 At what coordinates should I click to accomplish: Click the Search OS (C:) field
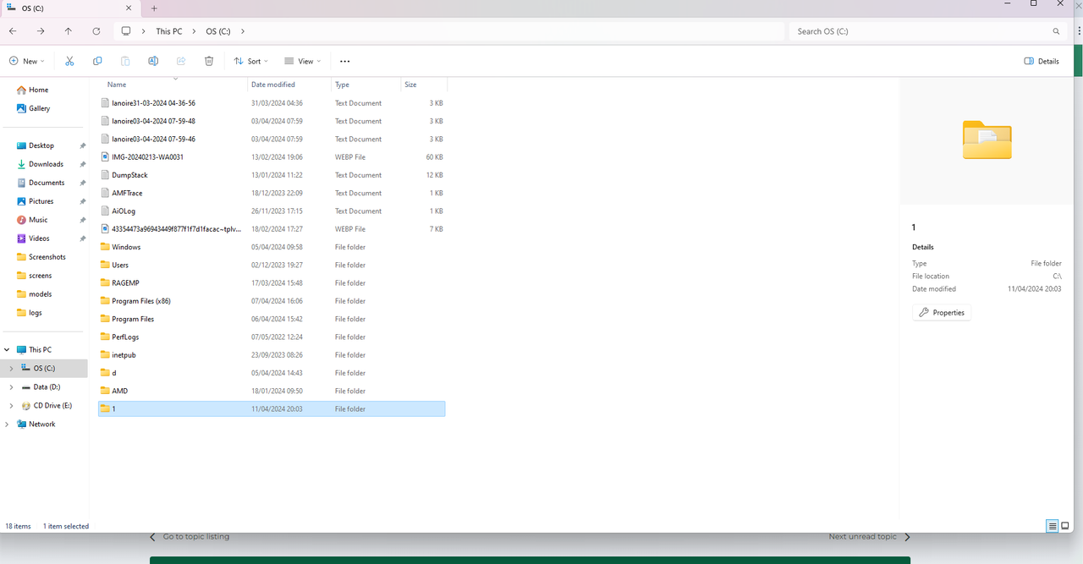(928, 31)
